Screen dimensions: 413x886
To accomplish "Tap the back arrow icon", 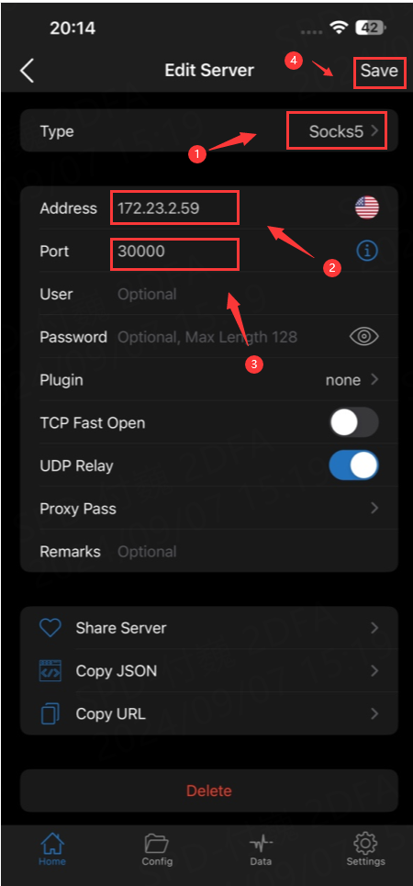I will (x=27, y=71).
